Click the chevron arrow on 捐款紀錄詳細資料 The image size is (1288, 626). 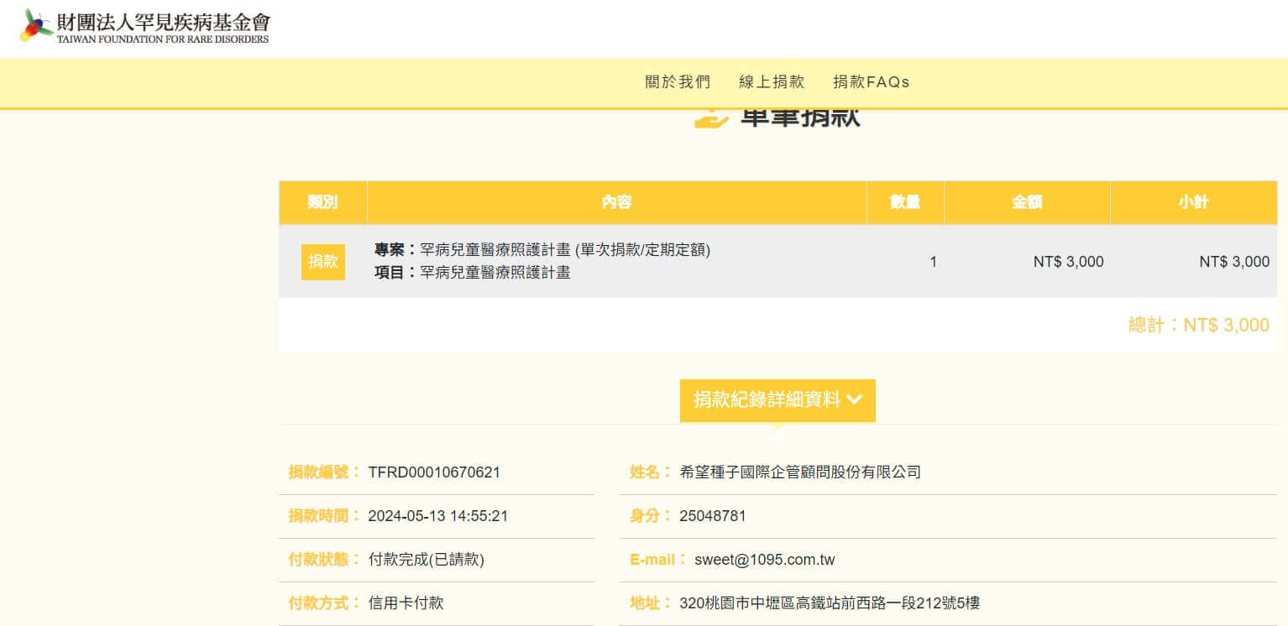pyautogui.click(x=855, y=400)
